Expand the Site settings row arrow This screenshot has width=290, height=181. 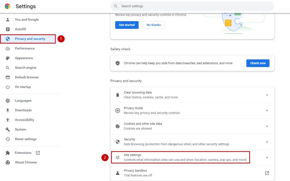pos(267,157)
